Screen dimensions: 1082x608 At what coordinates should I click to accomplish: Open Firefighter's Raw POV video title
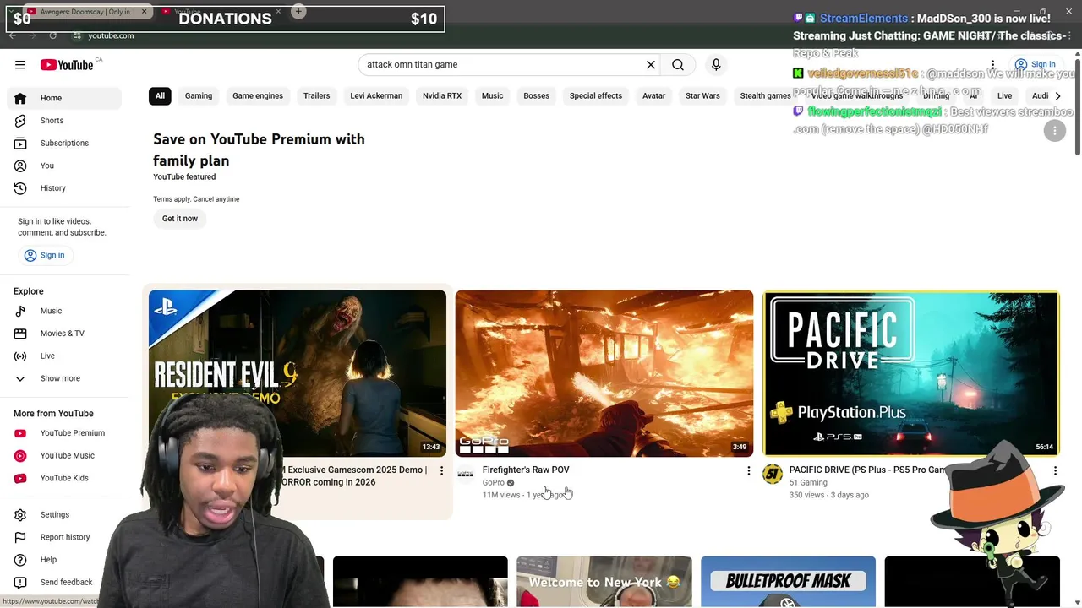(x=526, y=470)
